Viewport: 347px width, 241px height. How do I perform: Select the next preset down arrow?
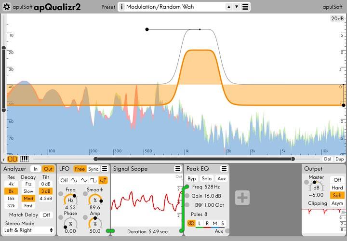(x=237, y=7)
